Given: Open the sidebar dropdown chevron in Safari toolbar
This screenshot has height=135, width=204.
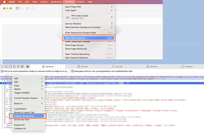Looking at the screenshot, I should pyautogui.click(x=22, y=8).
